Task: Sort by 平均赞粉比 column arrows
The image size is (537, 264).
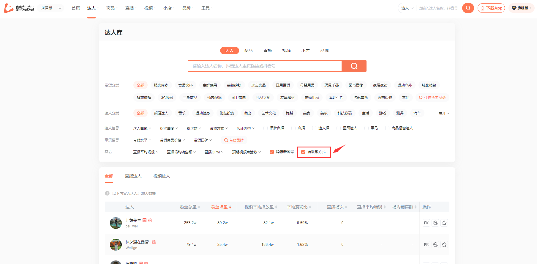Action: [x=310, y=207]
